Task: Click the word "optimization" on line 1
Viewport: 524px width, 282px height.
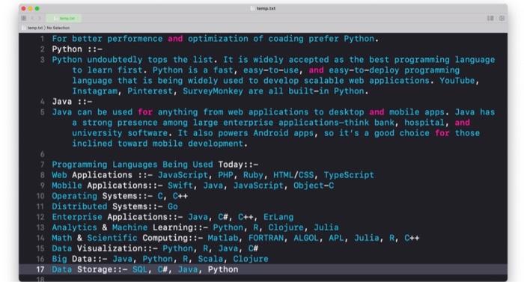Action: point(219,39)
